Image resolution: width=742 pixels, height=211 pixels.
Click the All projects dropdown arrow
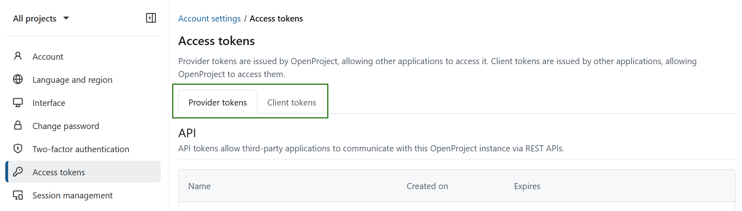(66, 18)
